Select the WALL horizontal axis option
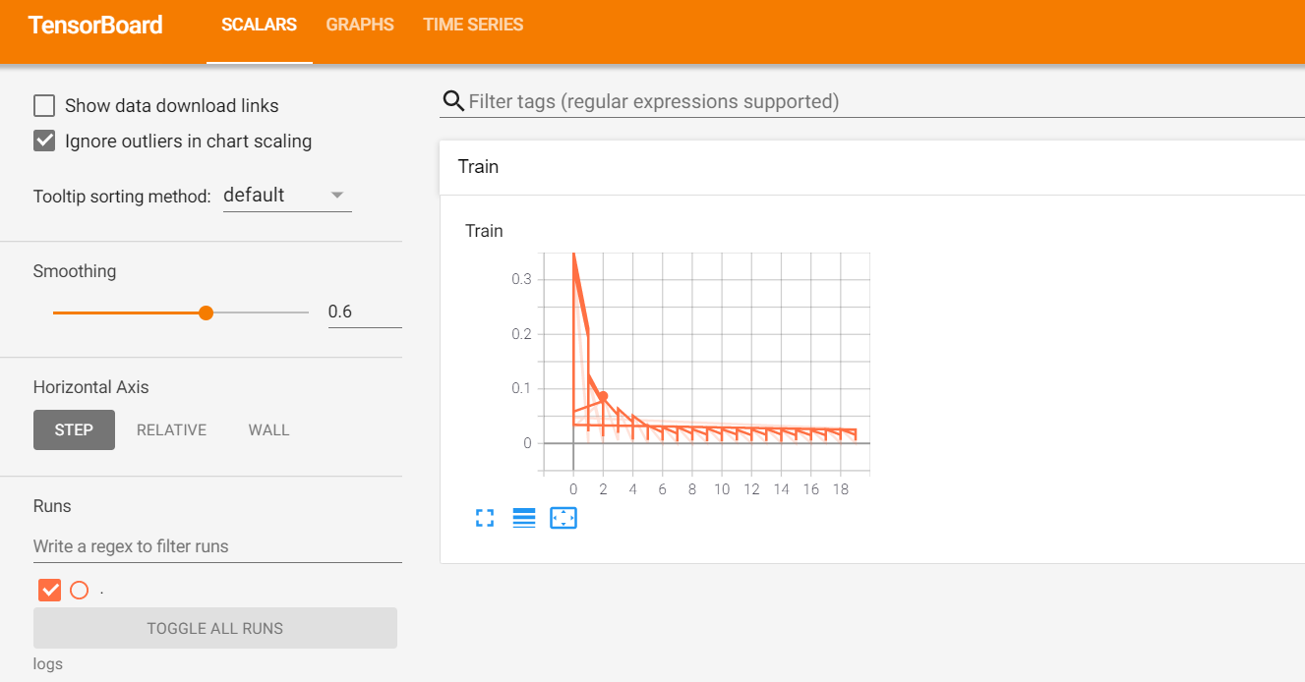The image size is (1305, 682). click(x=268, y=429)
